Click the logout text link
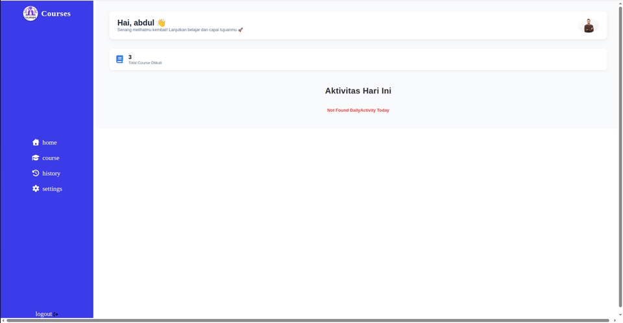The image size is (623, 323). (x=43, y=314)
